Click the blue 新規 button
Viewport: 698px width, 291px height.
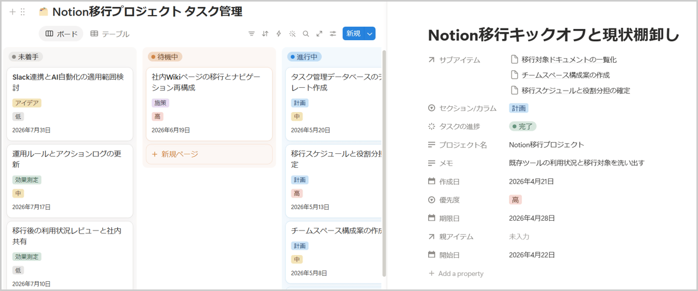(x=354, y=34)
